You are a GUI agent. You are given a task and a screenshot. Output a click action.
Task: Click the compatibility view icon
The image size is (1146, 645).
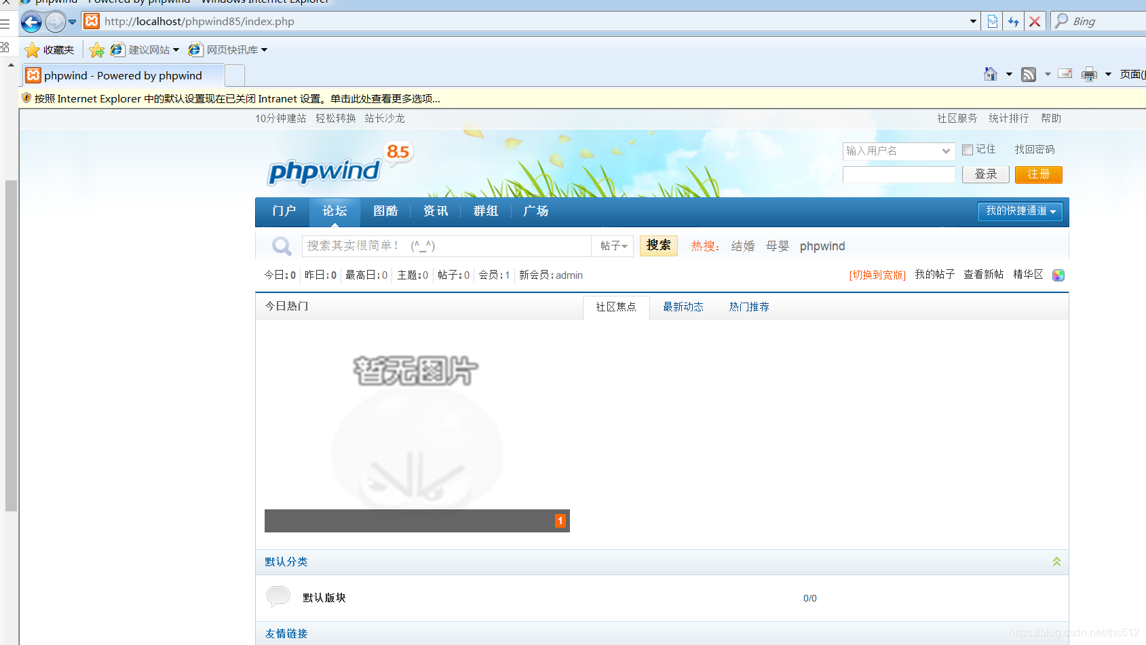[993, 21]
